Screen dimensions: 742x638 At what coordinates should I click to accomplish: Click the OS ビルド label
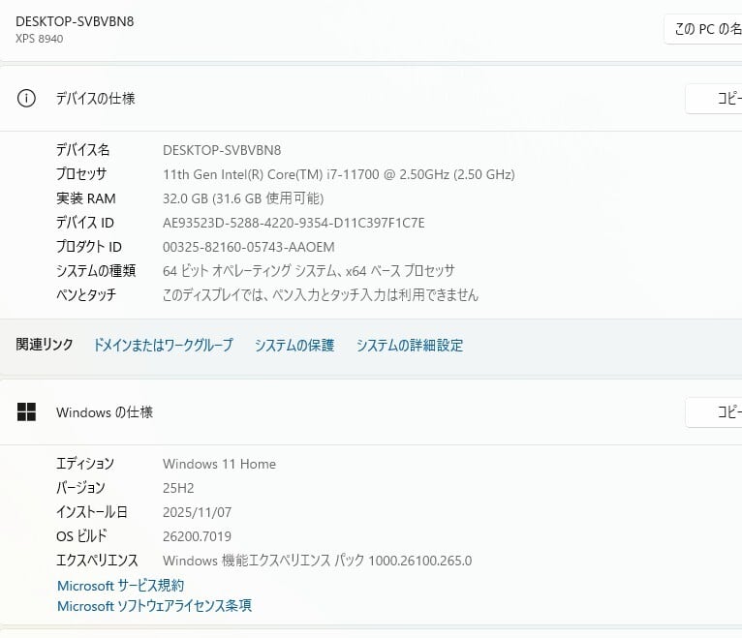pos(81,535)
